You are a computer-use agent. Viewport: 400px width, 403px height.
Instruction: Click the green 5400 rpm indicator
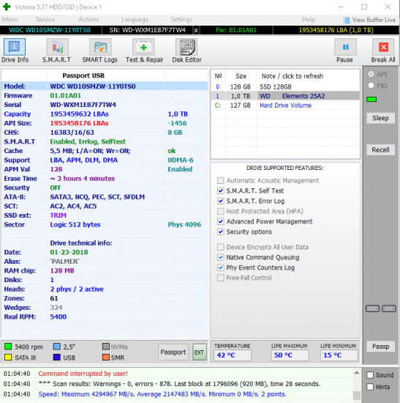8,347
